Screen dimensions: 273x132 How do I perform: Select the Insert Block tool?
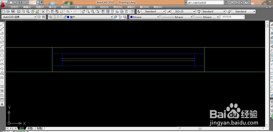click(2, 73)
